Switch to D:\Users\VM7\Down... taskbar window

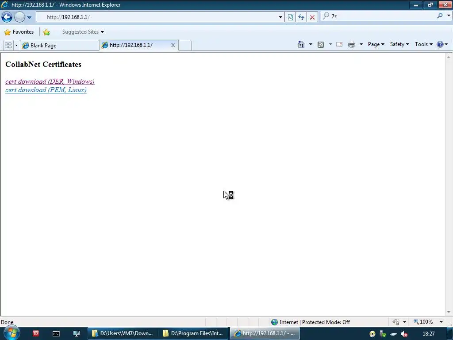(x=123, y=333)
